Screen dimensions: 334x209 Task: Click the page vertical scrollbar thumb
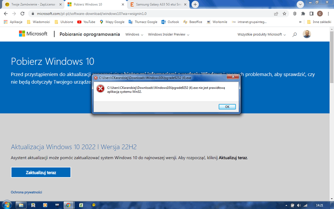pos(332,57)
